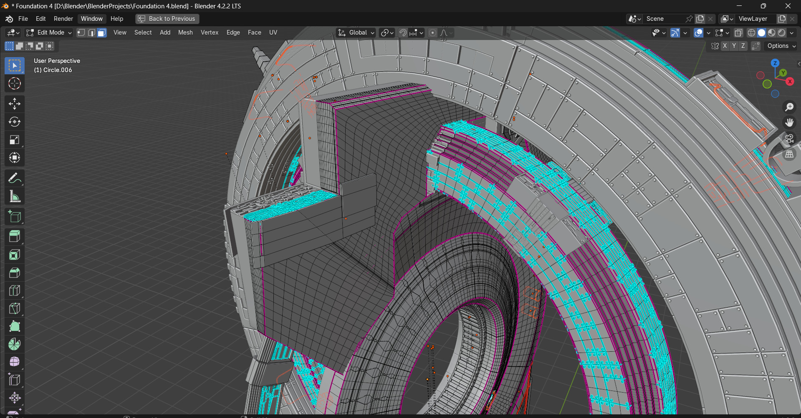Image resolution: width=801 pixels, height=418 pixels.
Task: Click Back to Previous button
Action: click(167, 19)
